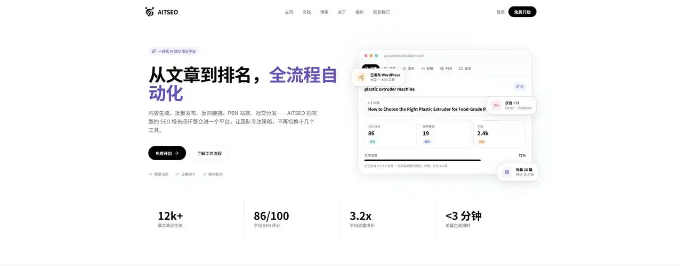Image resolution: width=680 pixels, height=266 pixels.
Task: Click the 72% progress value
Action: pyautogui.click(x=522, y=155)
